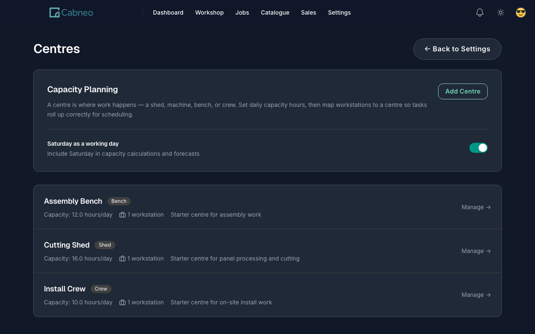The height and width of the screenshot is (334, 535).
Task: Open the notifications bell
Action: point(480,13)
